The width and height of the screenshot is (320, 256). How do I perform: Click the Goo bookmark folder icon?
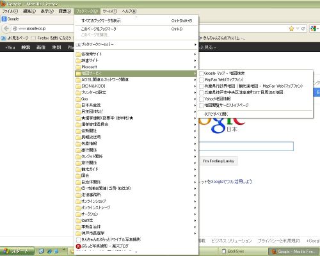78,99
